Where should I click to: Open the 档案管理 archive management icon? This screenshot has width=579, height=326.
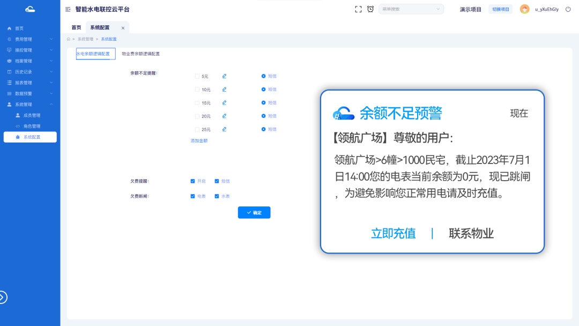coord(8,61)
